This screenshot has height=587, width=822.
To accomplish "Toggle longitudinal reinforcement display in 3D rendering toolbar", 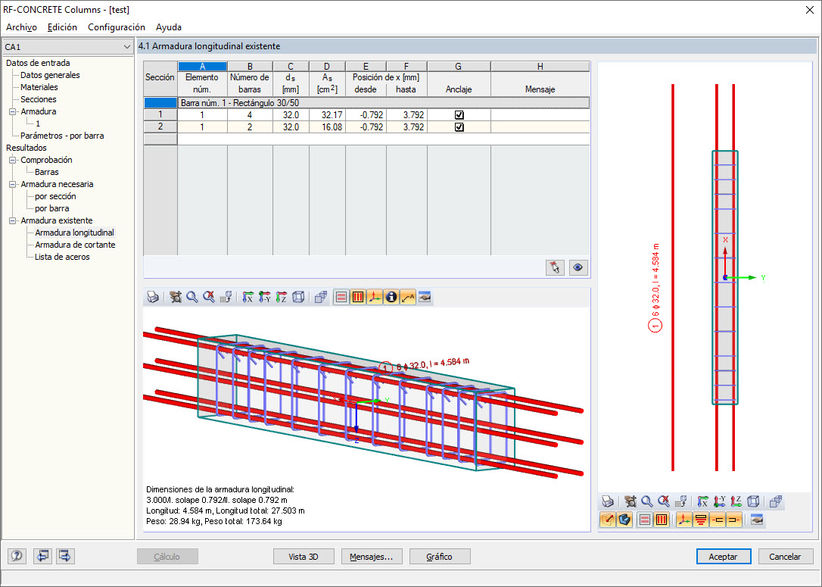I will (x=341, y=298).
